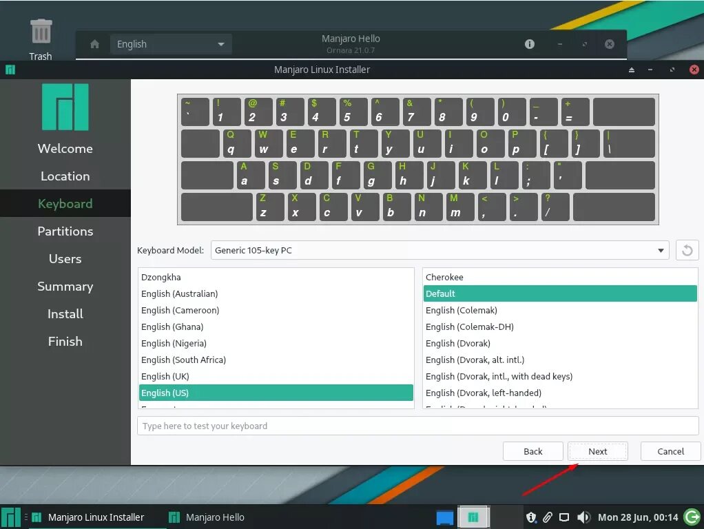
Task: Choose the Default variant
Action: pyautogui.click(x=560, y=293)
